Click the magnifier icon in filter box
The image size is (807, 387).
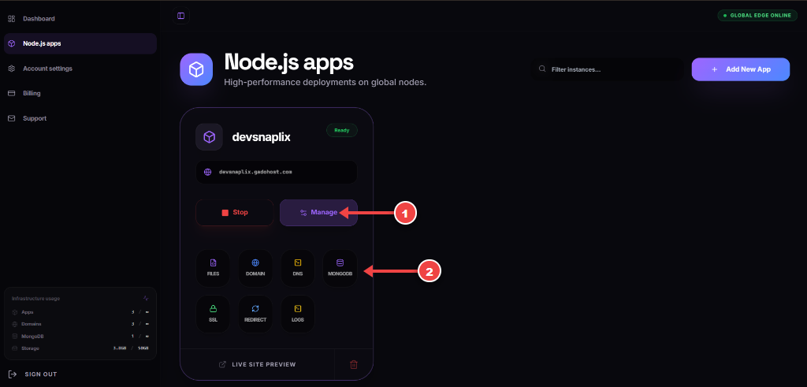click(542, 69)
